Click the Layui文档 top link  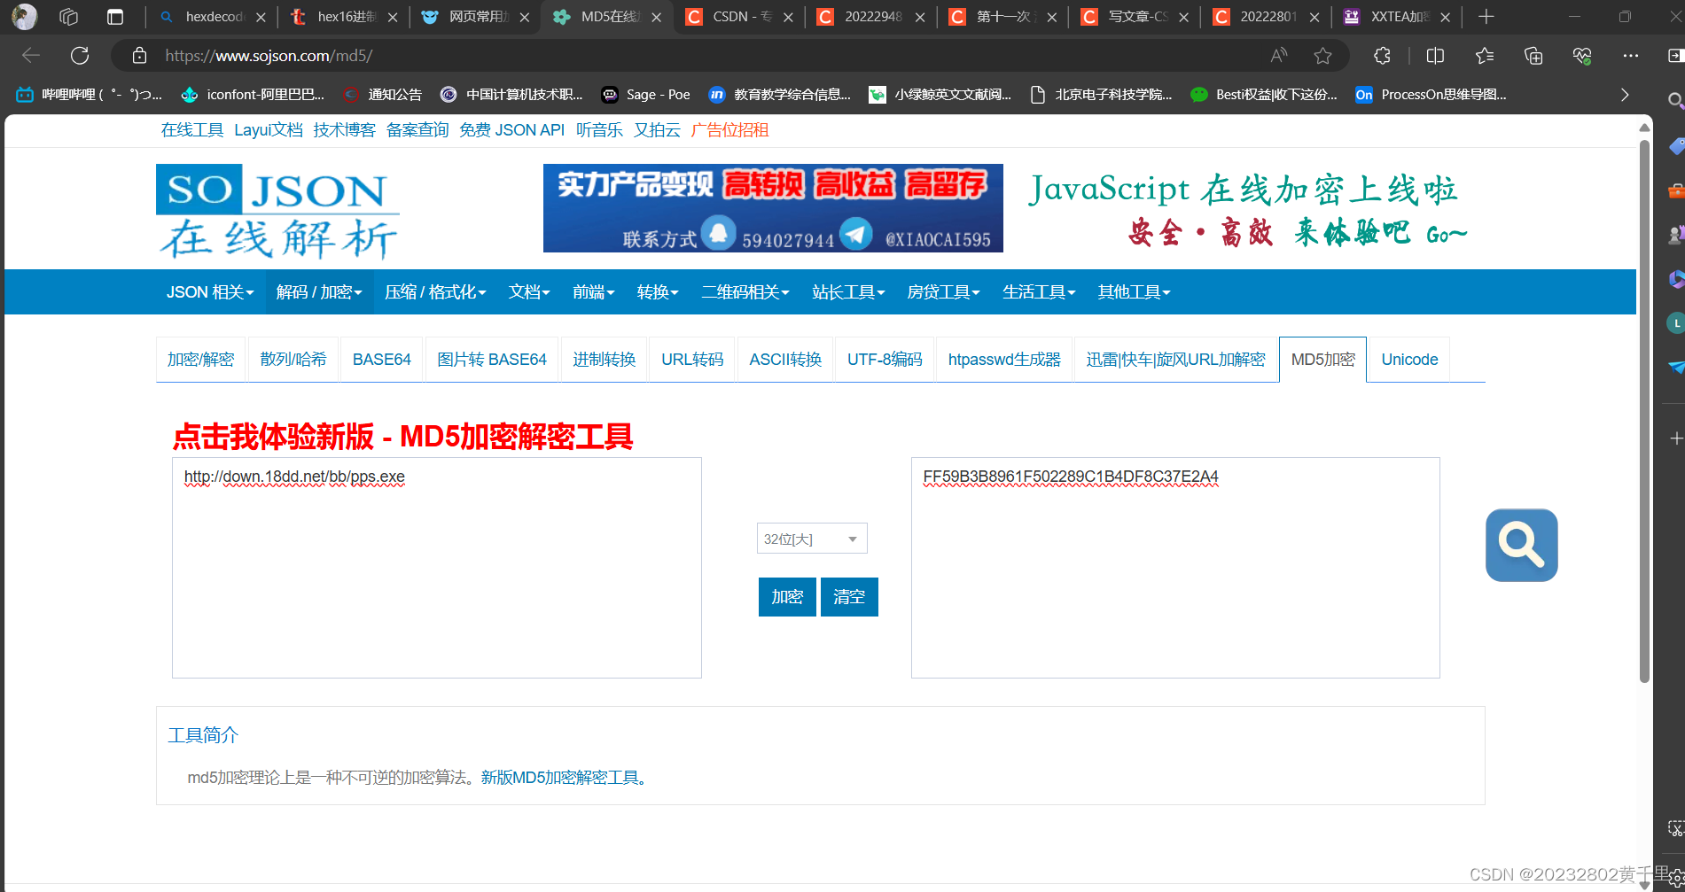pos(269,130)
